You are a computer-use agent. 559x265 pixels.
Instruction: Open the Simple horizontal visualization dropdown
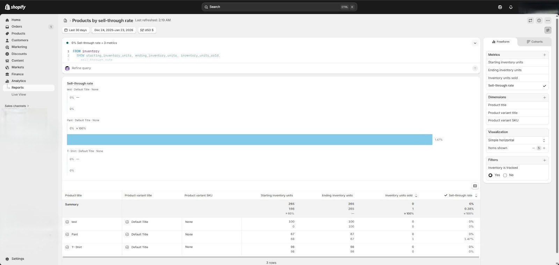coord(517,140)
